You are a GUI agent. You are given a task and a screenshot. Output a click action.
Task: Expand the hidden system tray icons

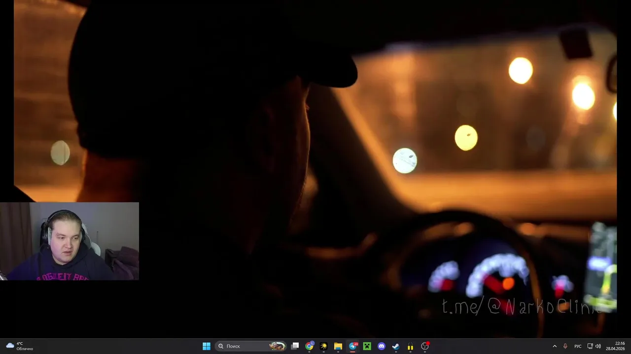(x=555, y=346)
